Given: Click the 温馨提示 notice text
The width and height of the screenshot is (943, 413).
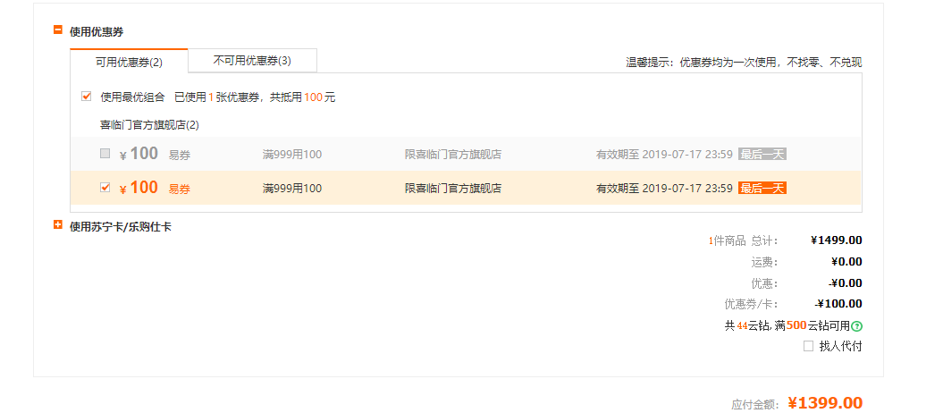Looking at the screenshot, I should [x=744, y=62].
